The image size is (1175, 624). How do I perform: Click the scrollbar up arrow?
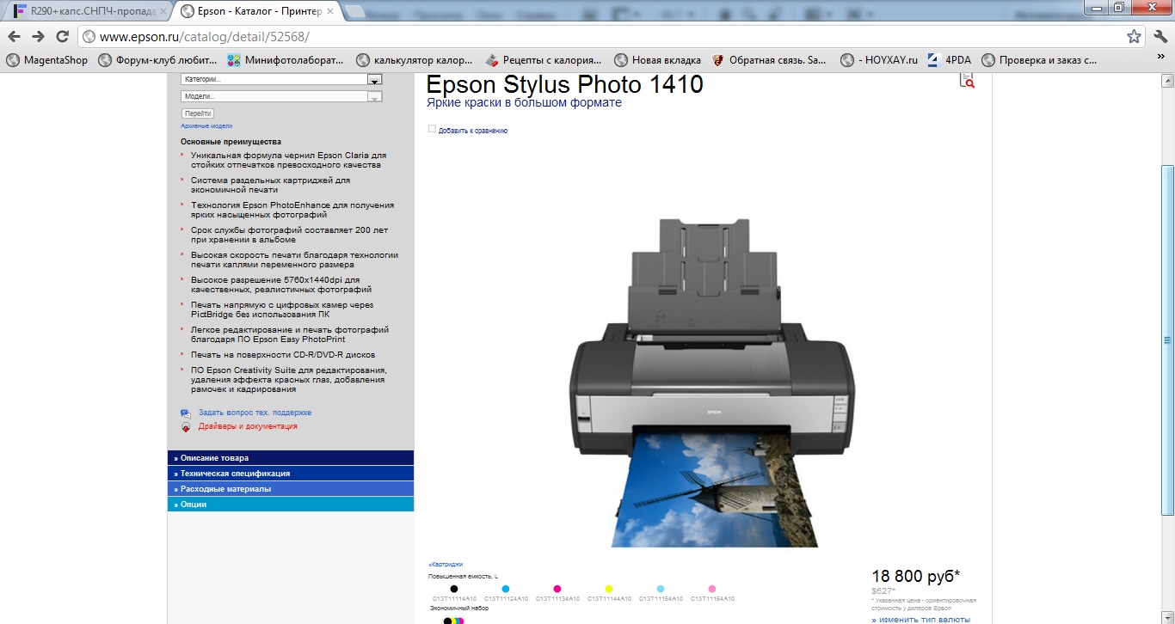(1167, 79)
